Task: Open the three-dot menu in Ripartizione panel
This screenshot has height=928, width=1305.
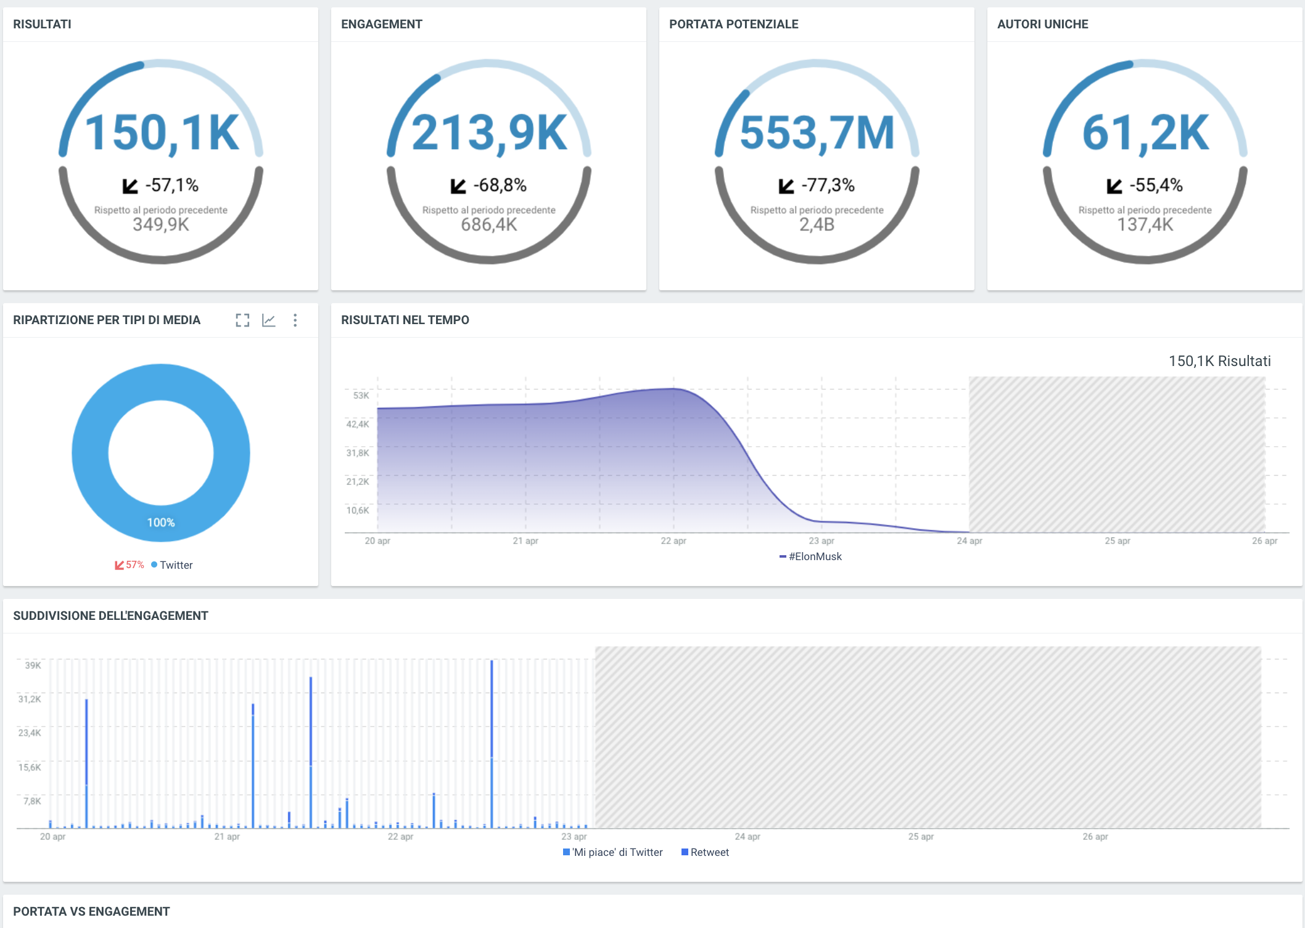Action: coord(295,320)
